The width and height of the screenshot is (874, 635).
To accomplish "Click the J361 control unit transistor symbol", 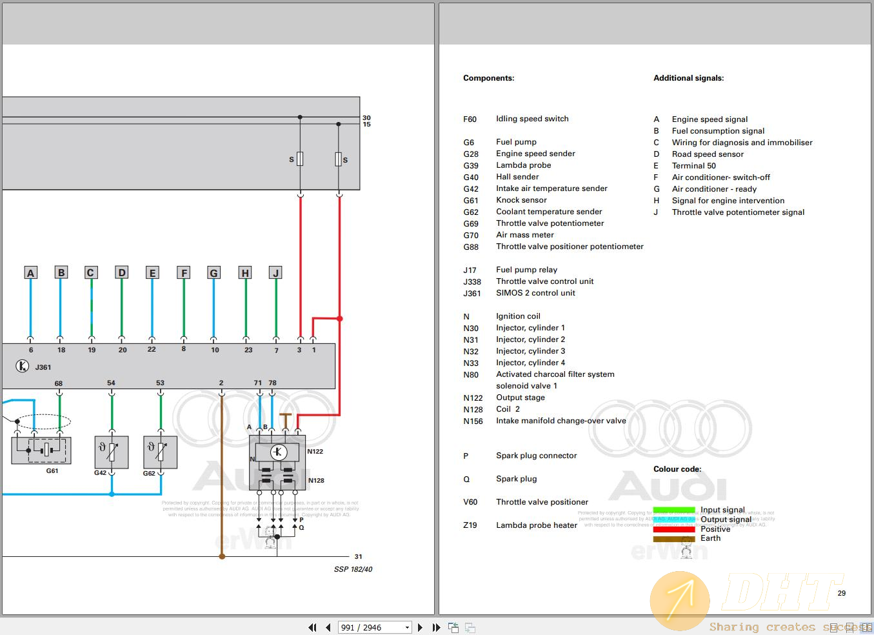I will (x=23, y=367).
